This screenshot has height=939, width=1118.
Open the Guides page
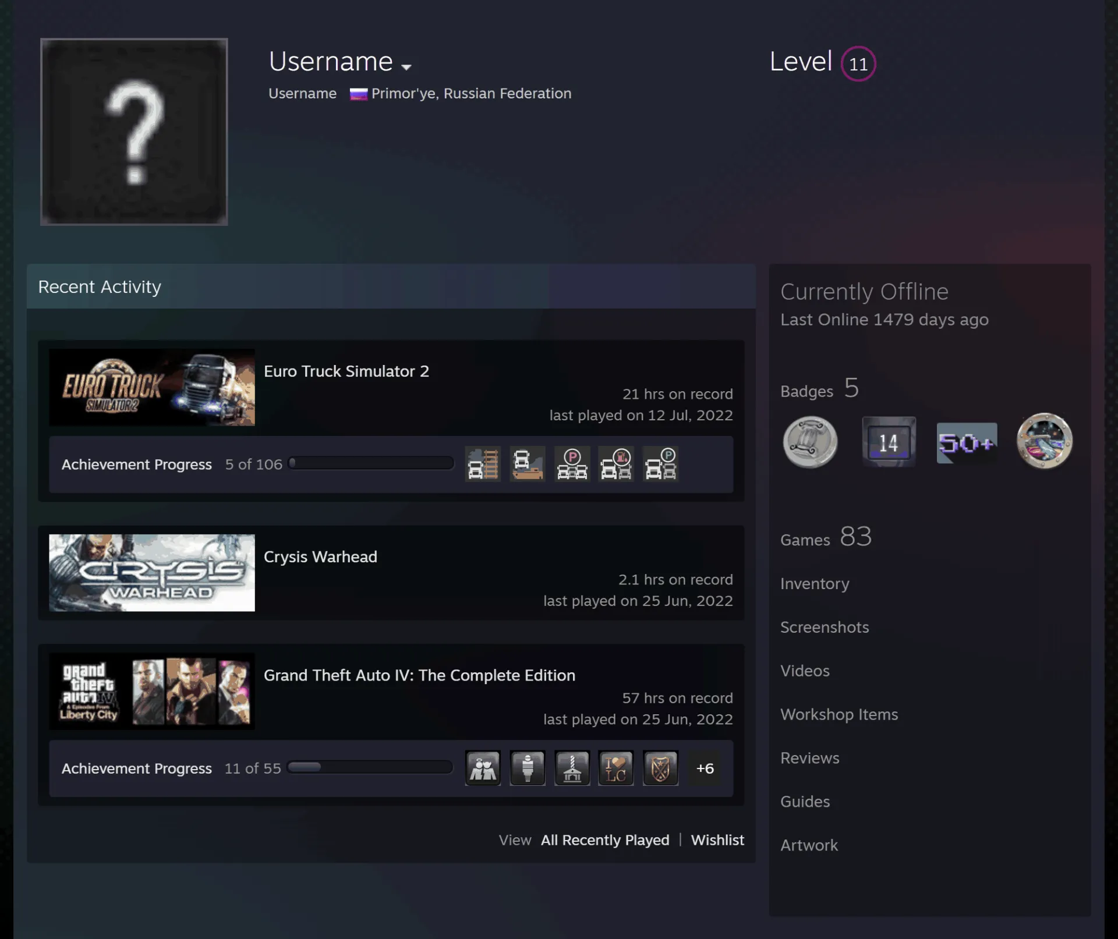pyautogui.click(x=805, y=802)
